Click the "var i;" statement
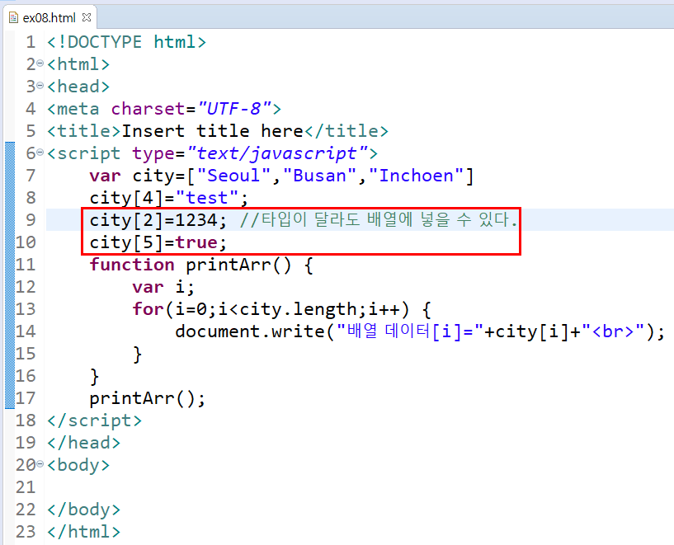The image size is (674, 545). pos(163,287)
